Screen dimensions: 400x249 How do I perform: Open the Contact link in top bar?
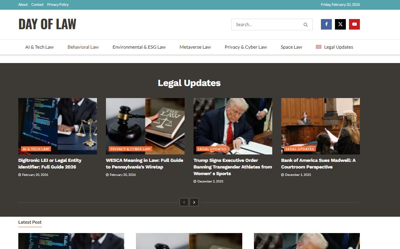click(x=37, y=5)
